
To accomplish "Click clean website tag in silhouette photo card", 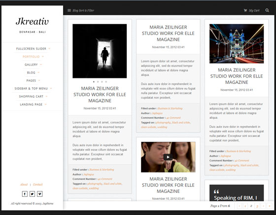I will 80,188.
